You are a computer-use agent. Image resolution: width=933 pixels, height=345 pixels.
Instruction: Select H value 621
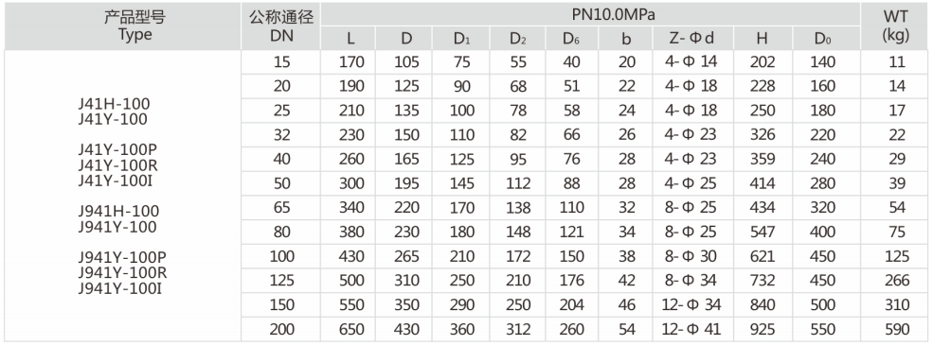click(763, 256)
